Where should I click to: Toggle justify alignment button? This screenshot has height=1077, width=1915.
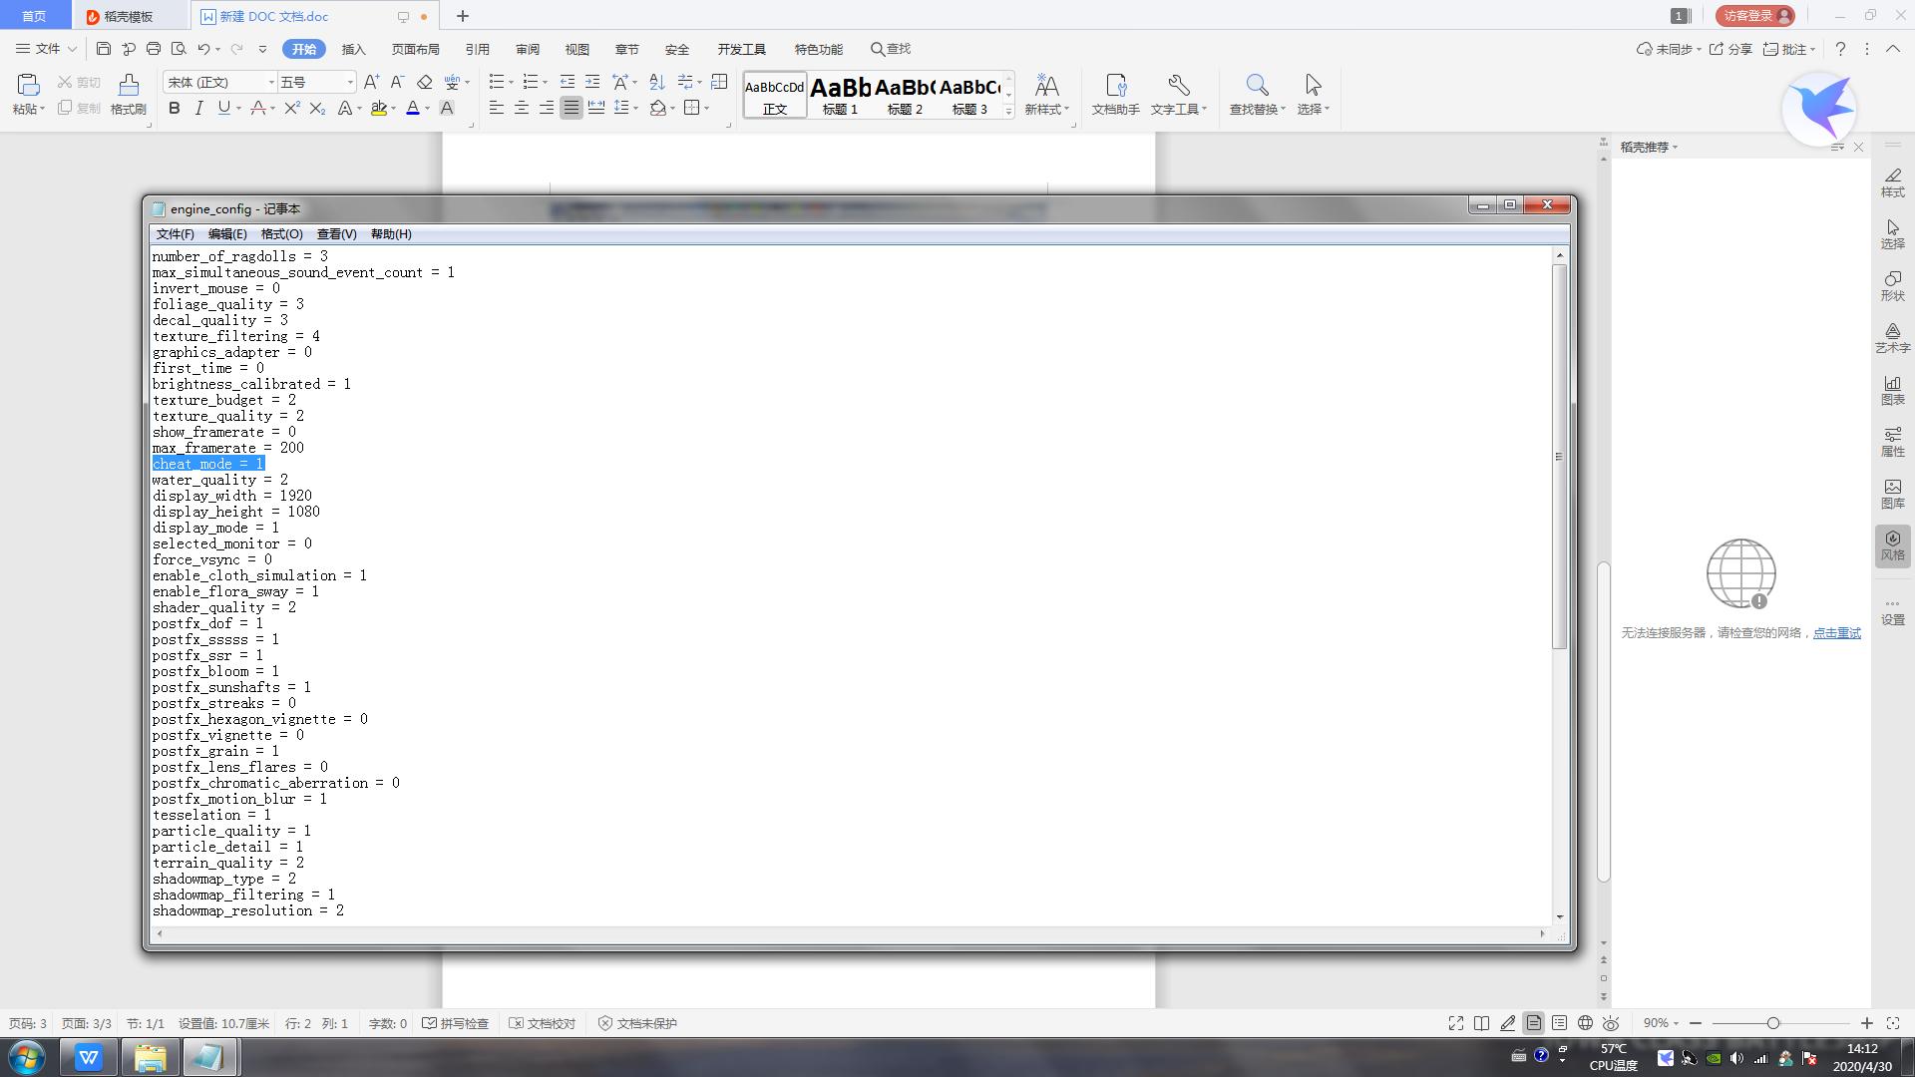tap(571, 108)
